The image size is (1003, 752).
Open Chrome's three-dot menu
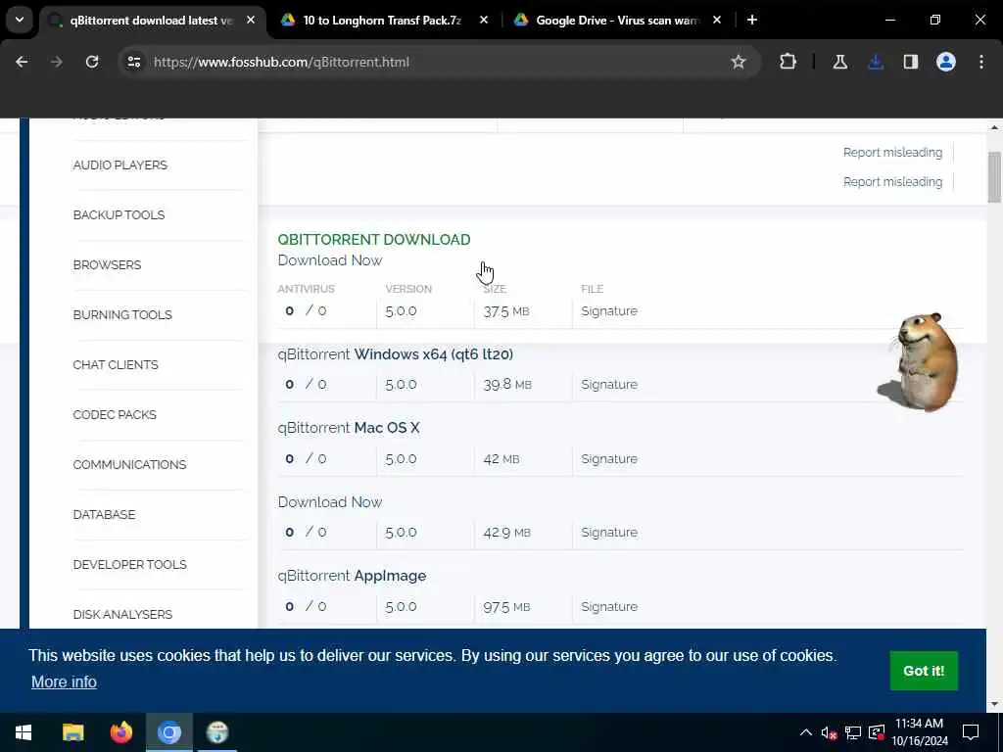[x=981, y=62]
